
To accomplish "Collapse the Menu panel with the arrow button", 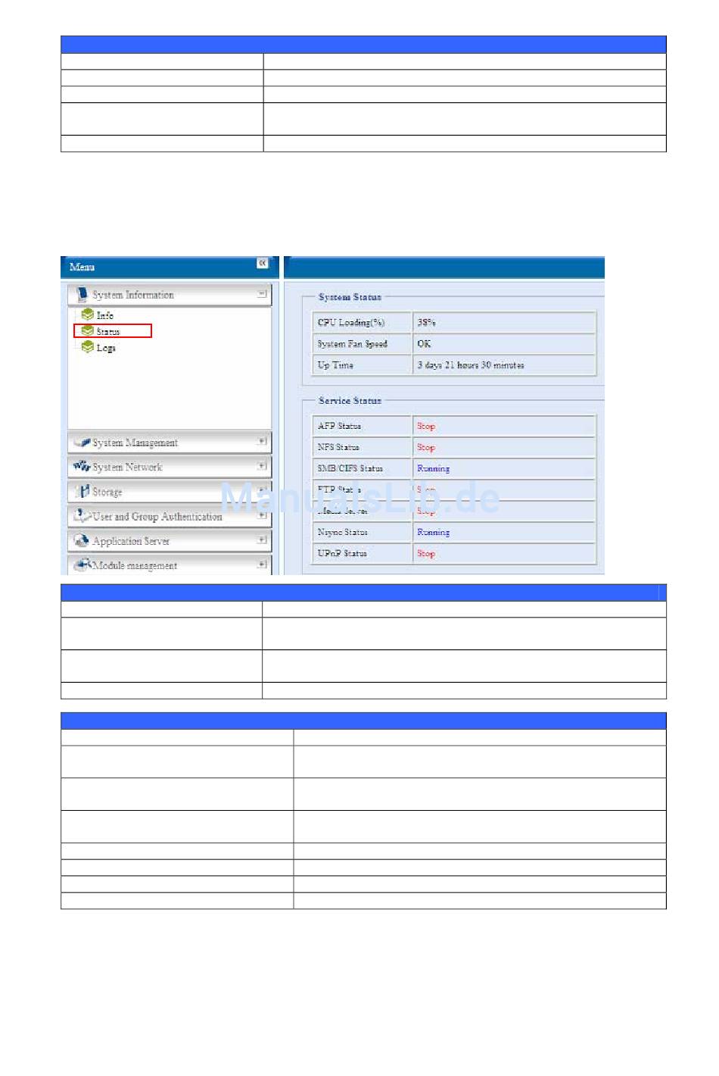I will tap(262, 263).
